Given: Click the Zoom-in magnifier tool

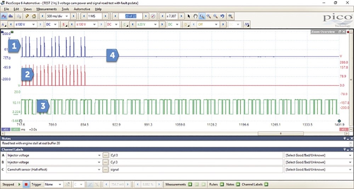Looking at the screenshot, I should point(209,16).
